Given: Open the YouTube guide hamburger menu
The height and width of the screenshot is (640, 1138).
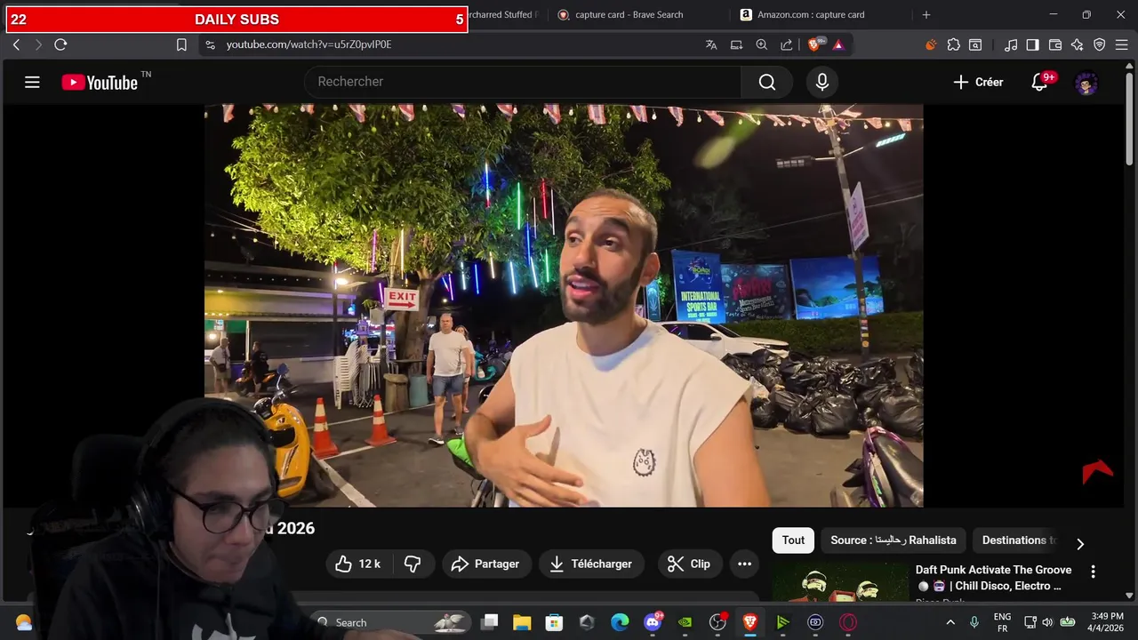Looking at the screenshot, I should tap(32, 83).
